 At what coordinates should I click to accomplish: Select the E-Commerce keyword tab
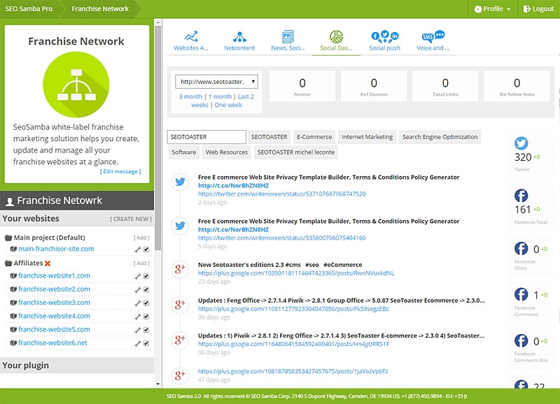(x=314, y=137)
